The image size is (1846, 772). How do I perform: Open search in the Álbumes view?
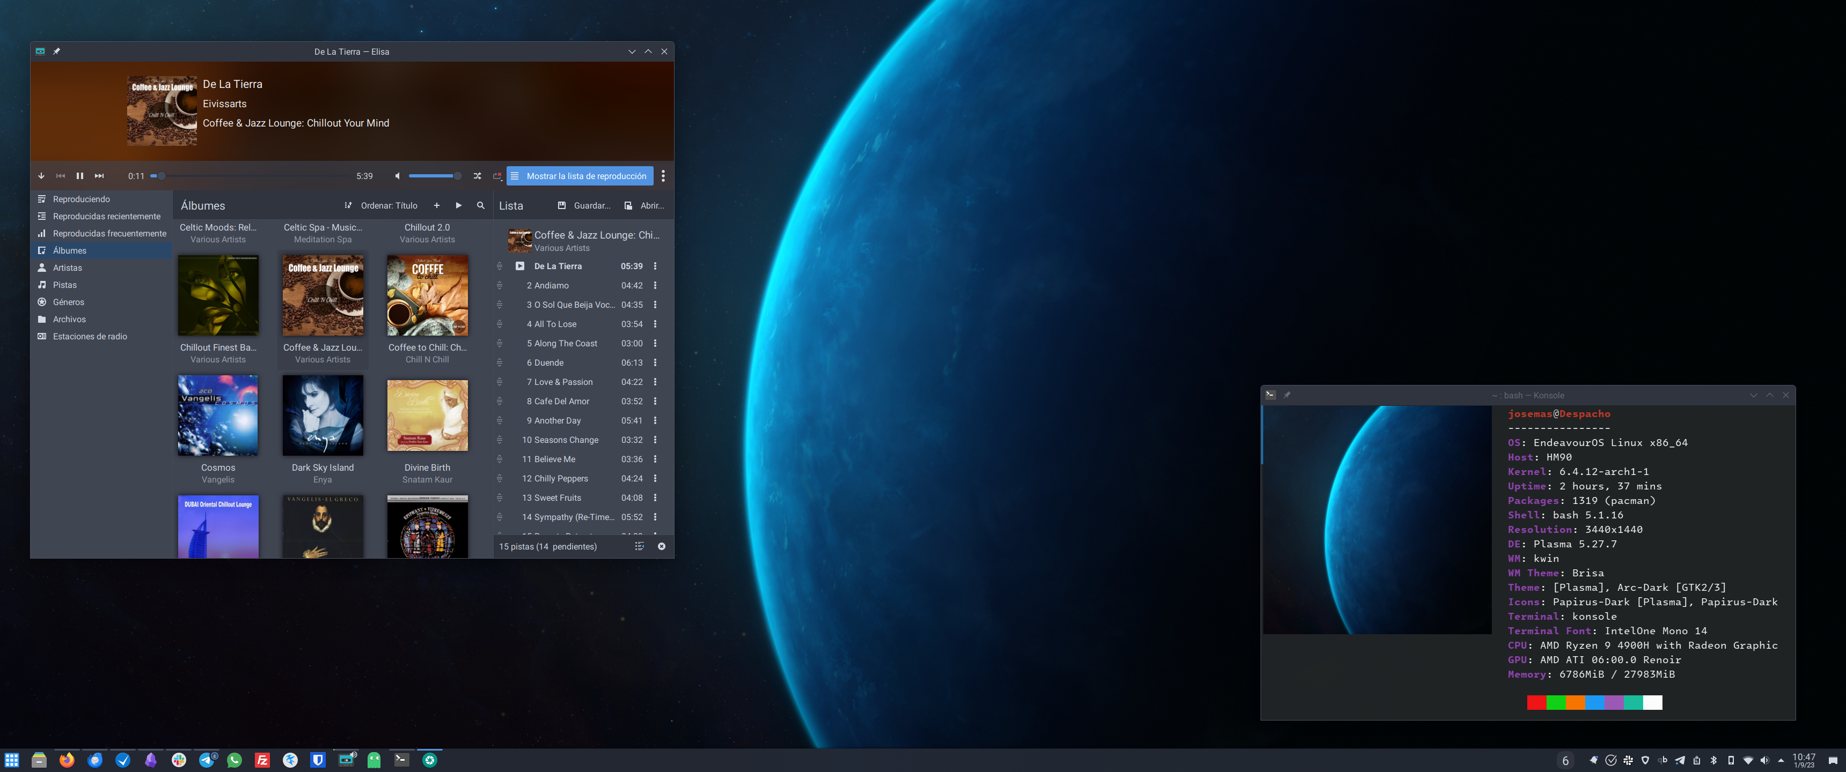point(481,205)
